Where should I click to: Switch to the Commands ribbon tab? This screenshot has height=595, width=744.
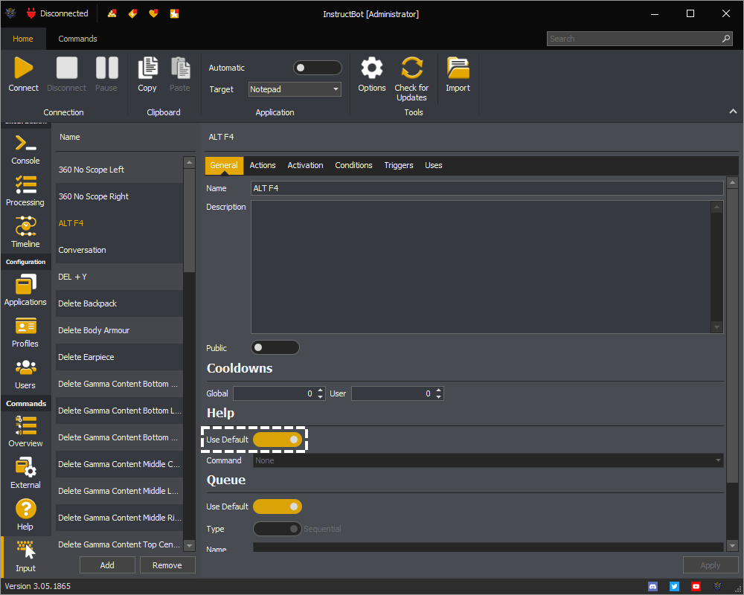[78, 39]
